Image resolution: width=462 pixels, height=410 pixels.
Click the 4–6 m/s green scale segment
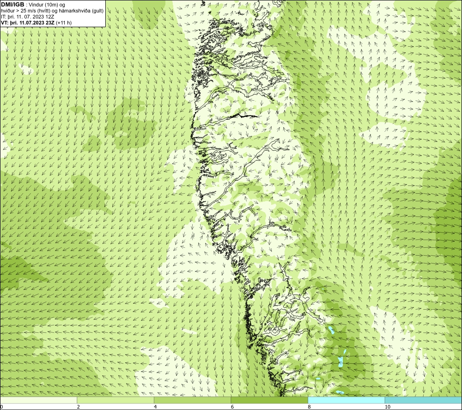192,400
